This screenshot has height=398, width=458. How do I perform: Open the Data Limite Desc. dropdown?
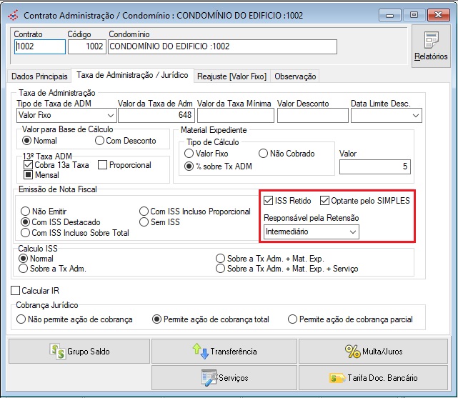(x=416, y=115)
